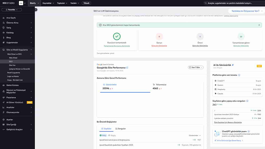Viewport: 265px width, 149px height.
Task: Click the Gelen Kutusu inbox icon
Action: click(4, 85)
